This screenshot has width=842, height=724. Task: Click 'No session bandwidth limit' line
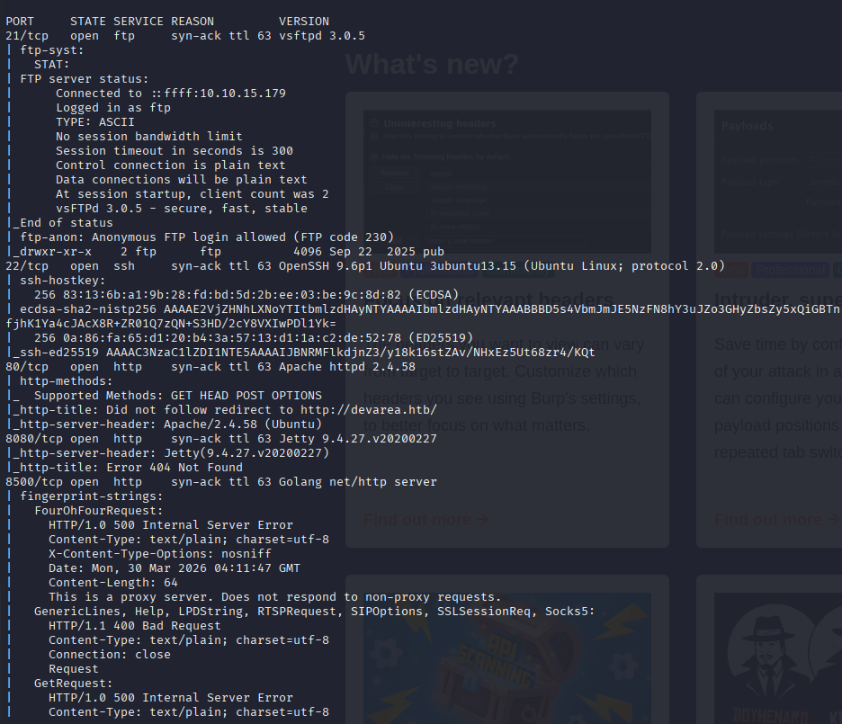tap(148, 137)
